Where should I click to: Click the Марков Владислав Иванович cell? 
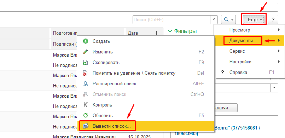[x=85, y=137]
